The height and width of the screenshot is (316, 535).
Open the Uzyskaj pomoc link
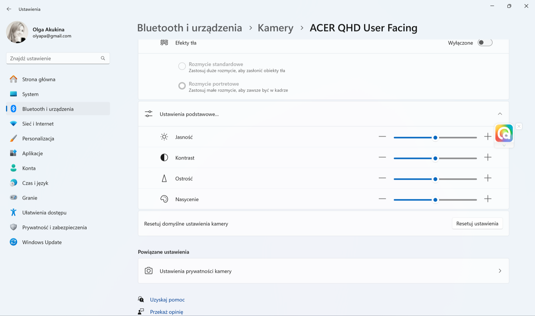tap(167, 300)
